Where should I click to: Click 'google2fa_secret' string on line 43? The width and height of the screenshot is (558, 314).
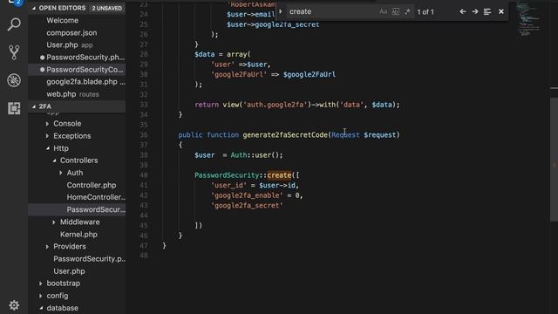[x=247, y=206]
